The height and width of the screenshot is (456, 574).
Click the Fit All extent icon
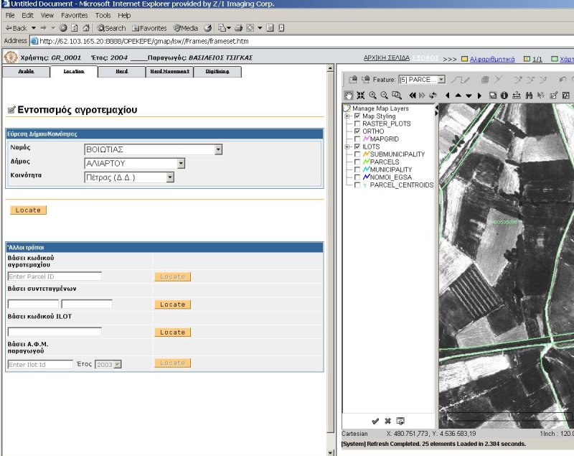(x=360, y=95)
